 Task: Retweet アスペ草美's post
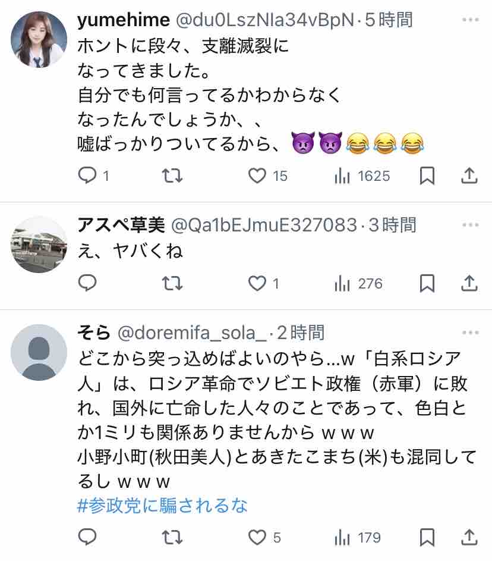pos(172,283)
